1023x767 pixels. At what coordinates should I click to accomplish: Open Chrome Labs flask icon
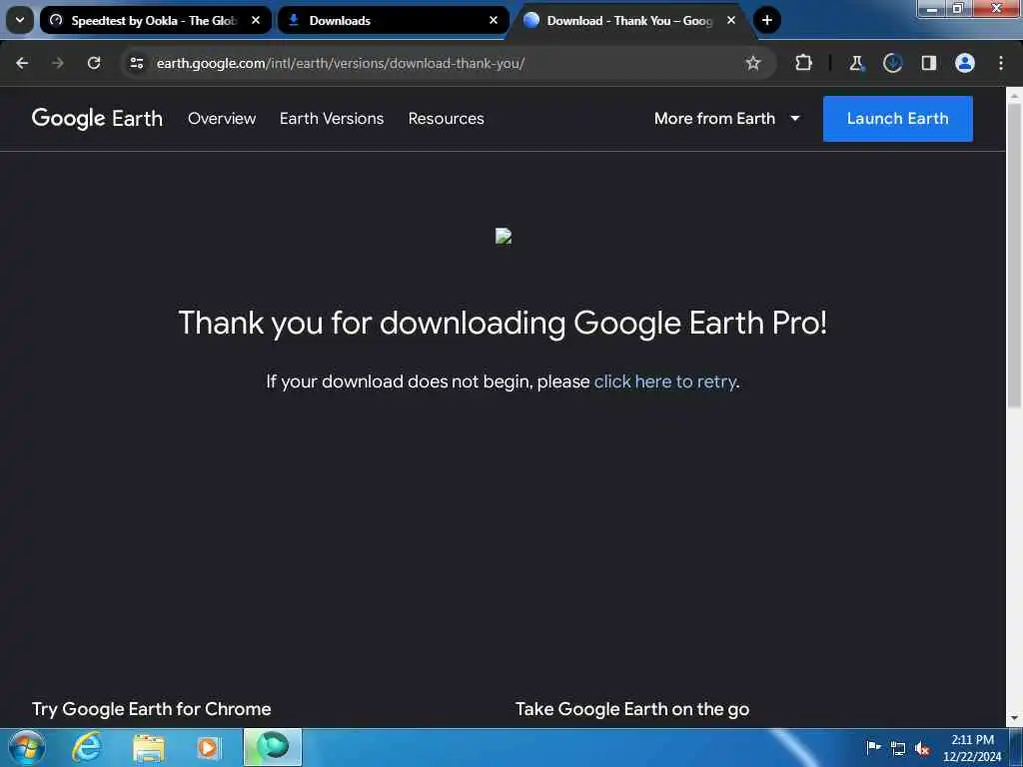coord(856,63)
